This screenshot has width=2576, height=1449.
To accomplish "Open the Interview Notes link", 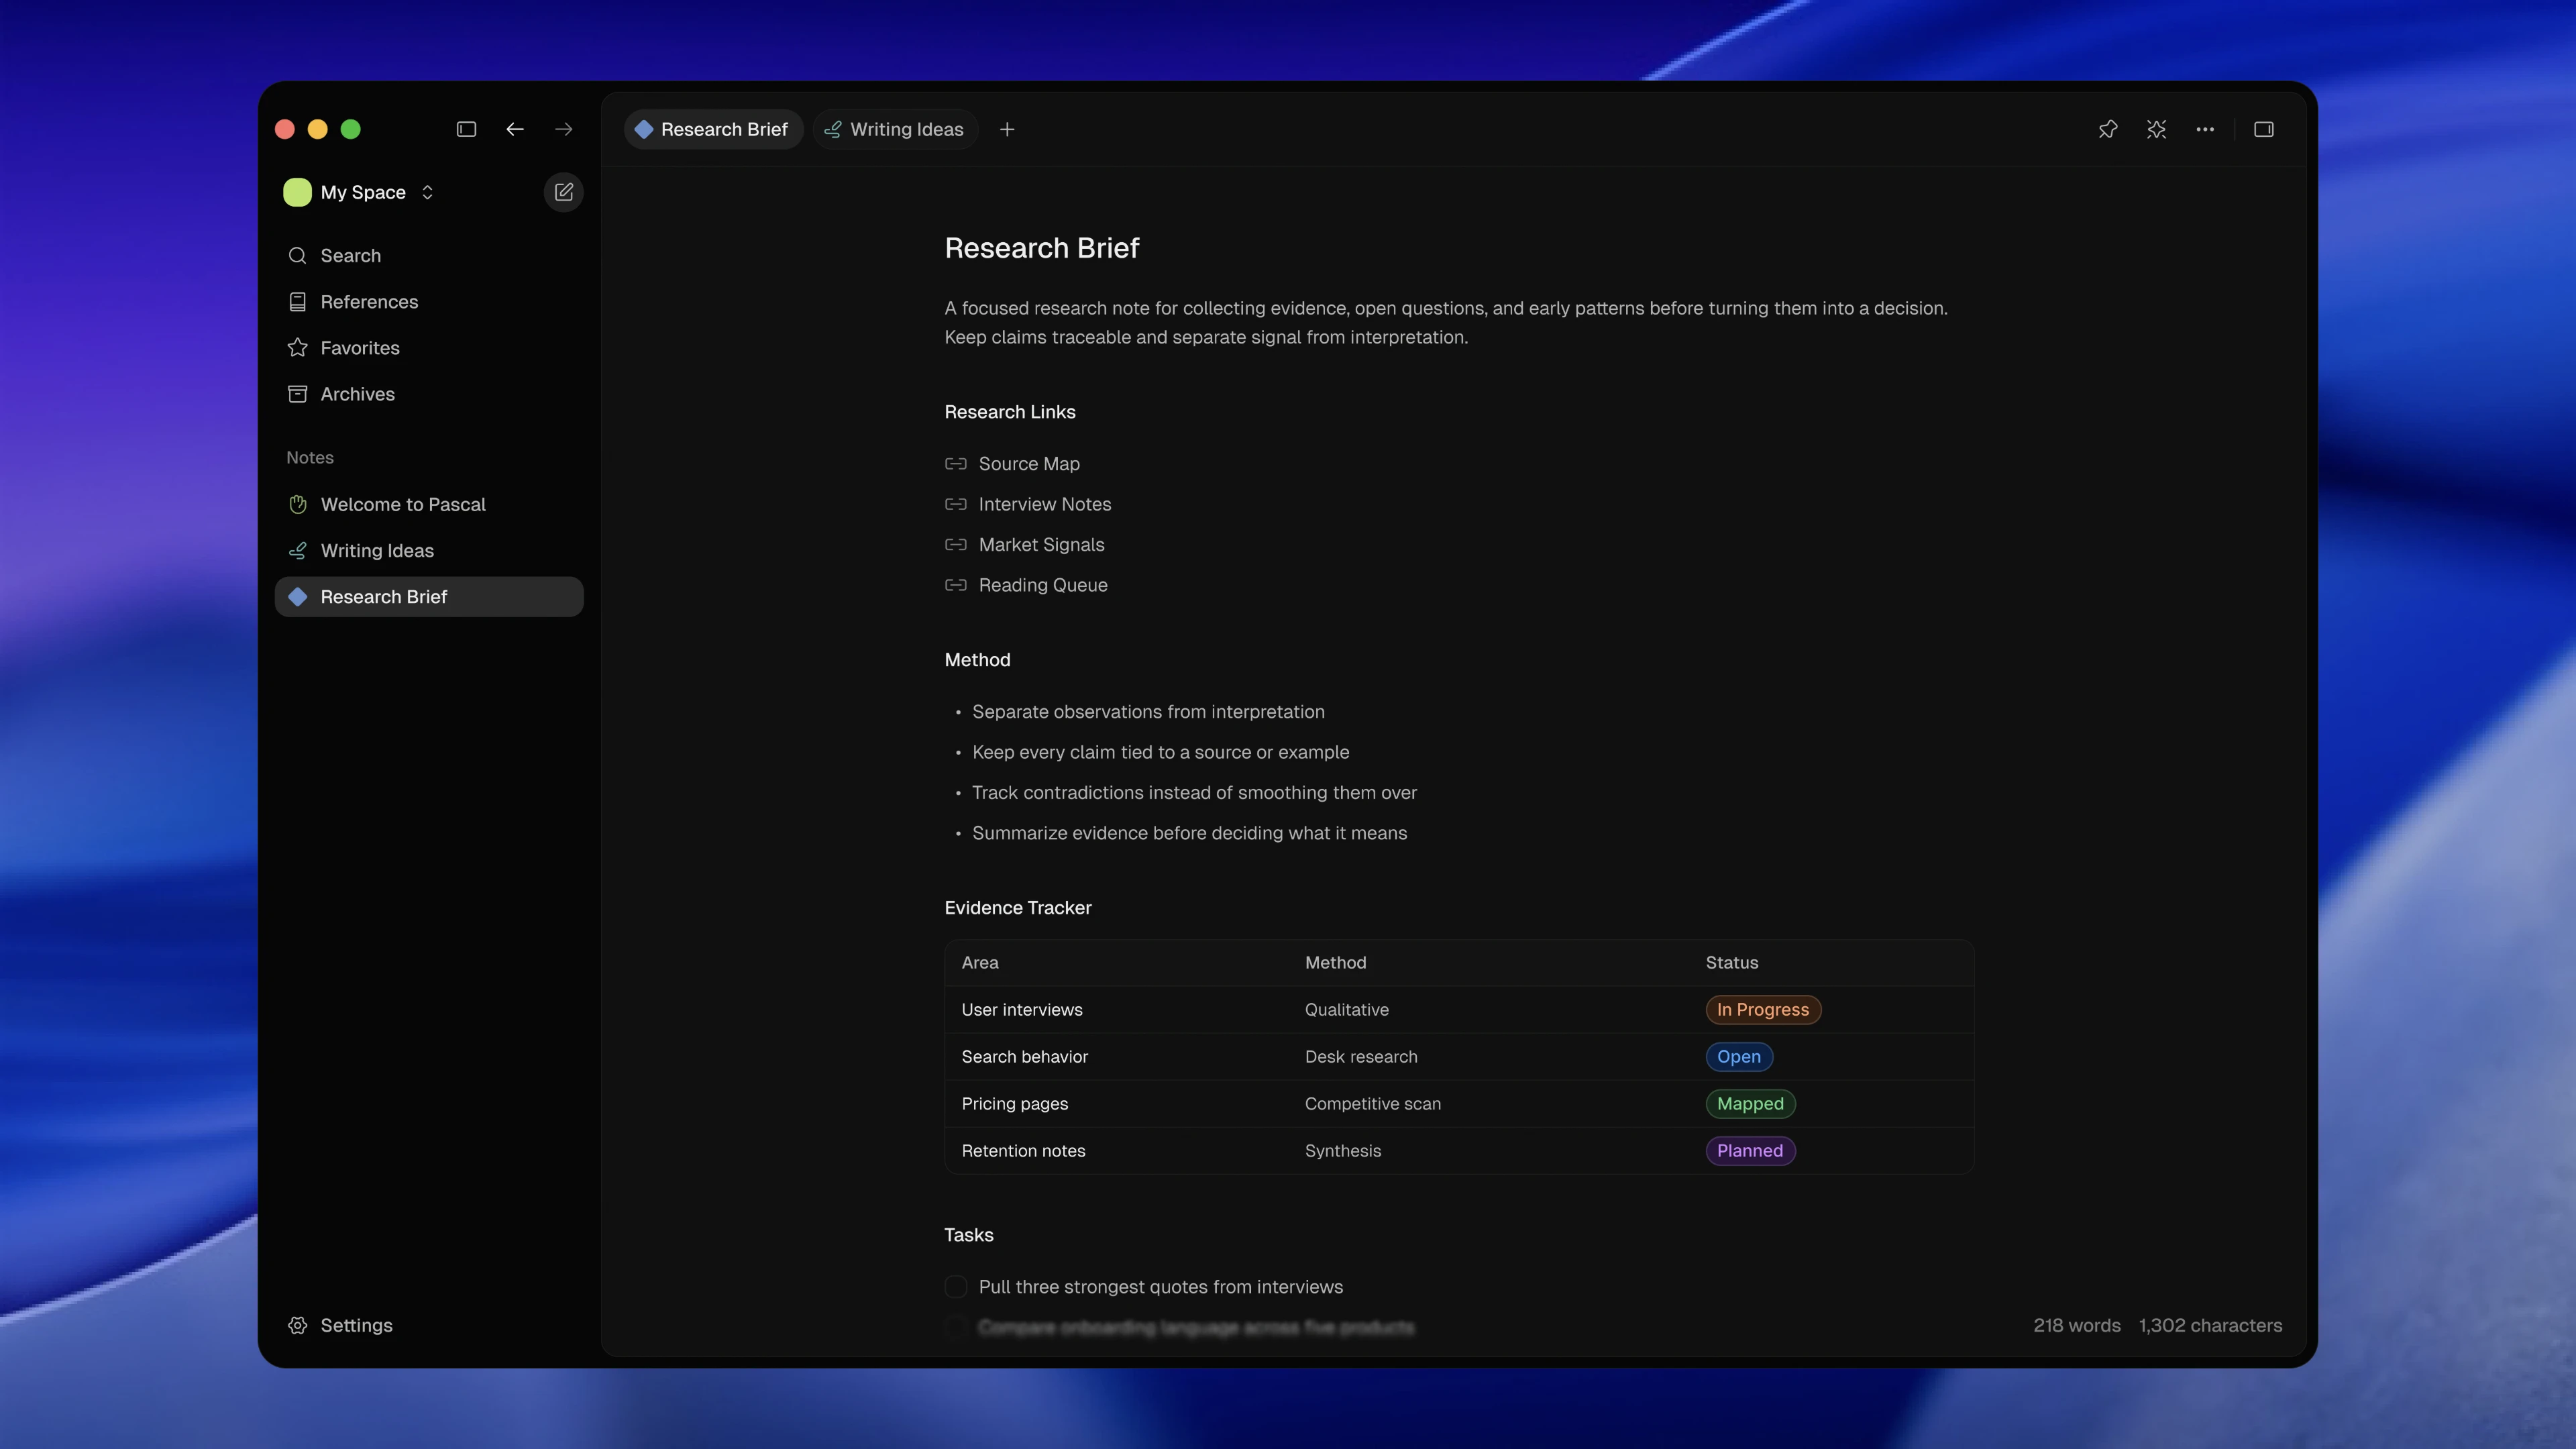I will pyautogui.click(x=1045, y=504).
